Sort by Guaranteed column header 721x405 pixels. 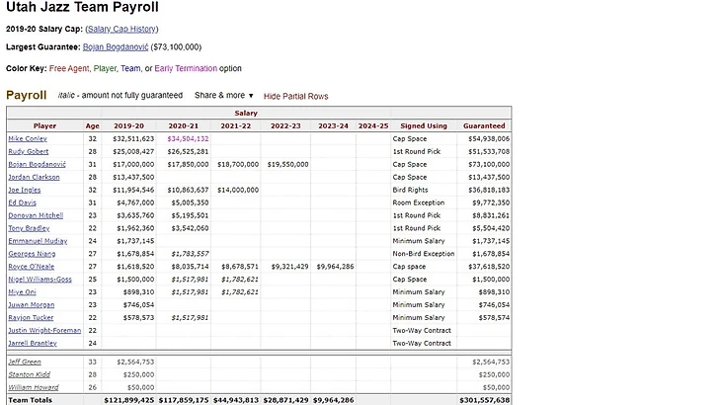484,126
